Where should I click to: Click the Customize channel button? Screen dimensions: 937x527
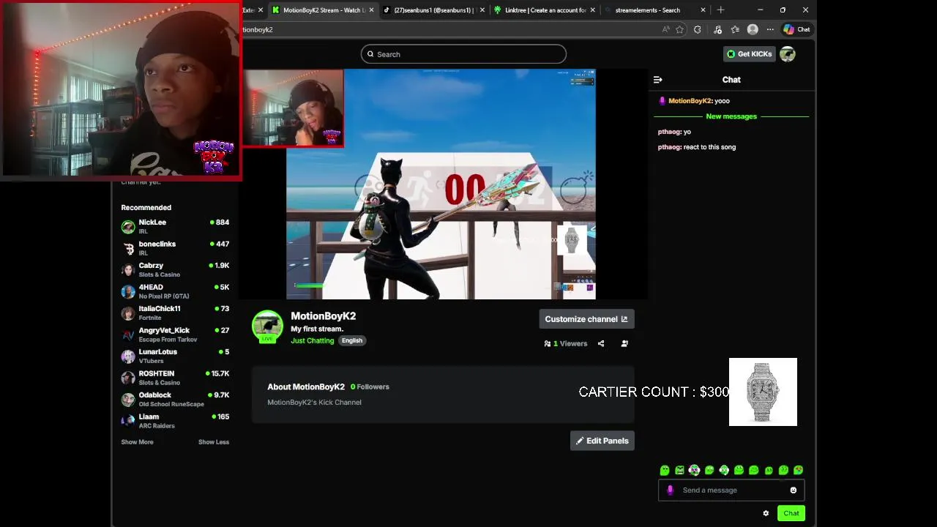point(586,319)
